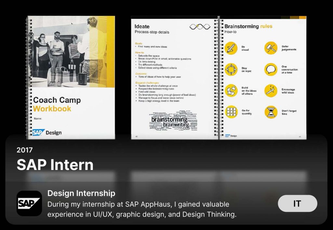333x230 pixels.
Task: Click the small SAP Design footer logo
Action: click(231, 136)
